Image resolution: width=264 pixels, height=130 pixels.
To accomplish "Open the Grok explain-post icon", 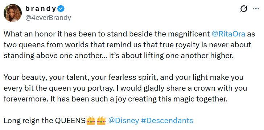I will (244, 9).
